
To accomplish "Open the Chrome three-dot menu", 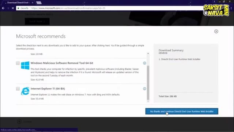I will click(x=231, y=8).
